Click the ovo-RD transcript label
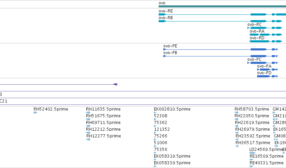This screenshot has width=286, height=168. (257, 38)
